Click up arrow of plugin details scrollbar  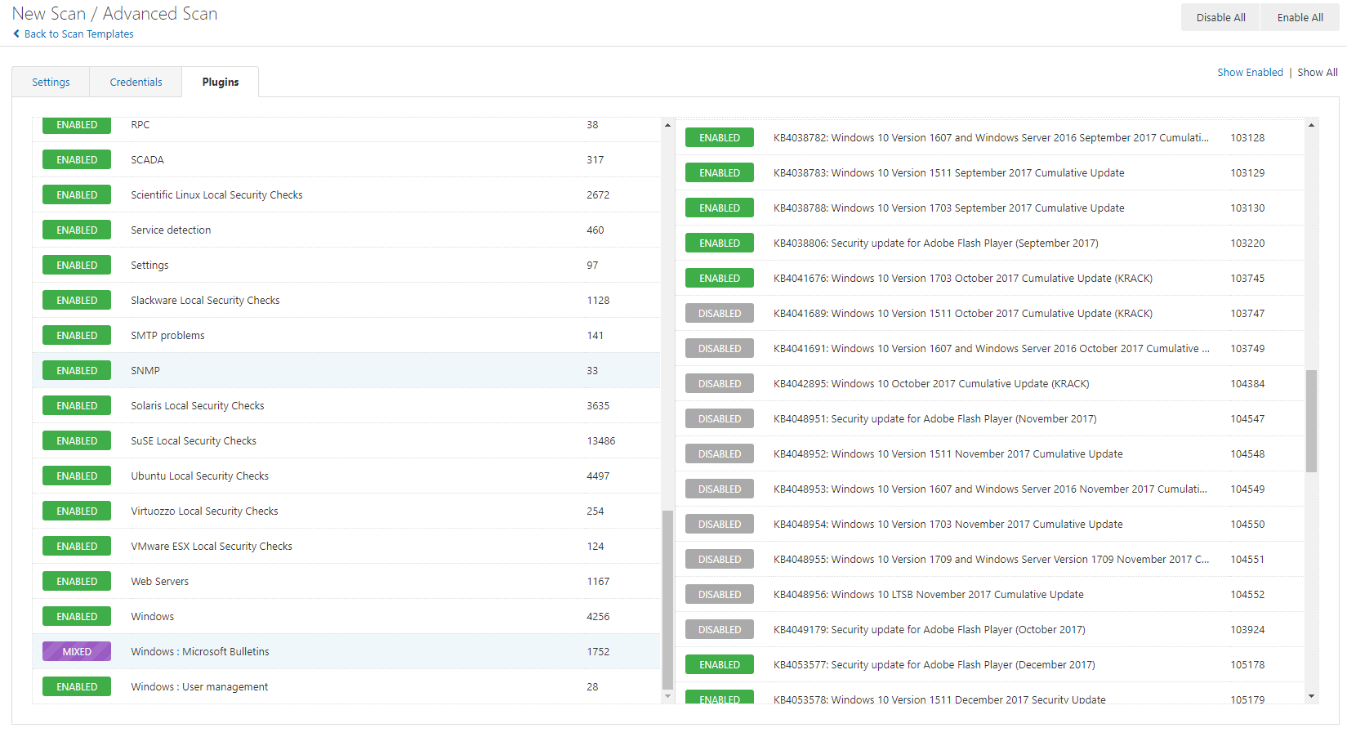point(1311,125)
